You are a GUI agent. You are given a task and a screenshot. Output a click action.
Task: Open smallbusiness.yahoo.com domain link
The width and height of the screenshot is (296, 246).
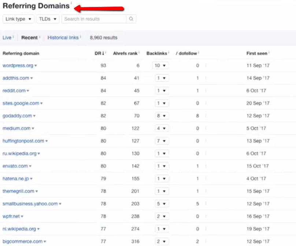[30, 204]
